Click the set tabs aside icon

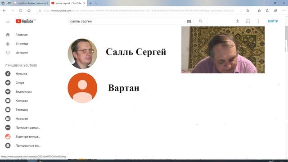(x=9, y=3)
